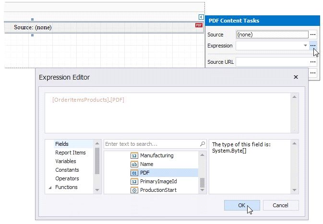Viewport: 323px width, 224px height.
Task: Click the smart tag arrow above the PDF control
Action: [201, 17]
